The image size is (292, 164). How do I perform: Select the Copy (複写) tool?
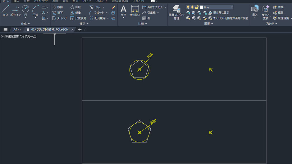pos(57,13)
